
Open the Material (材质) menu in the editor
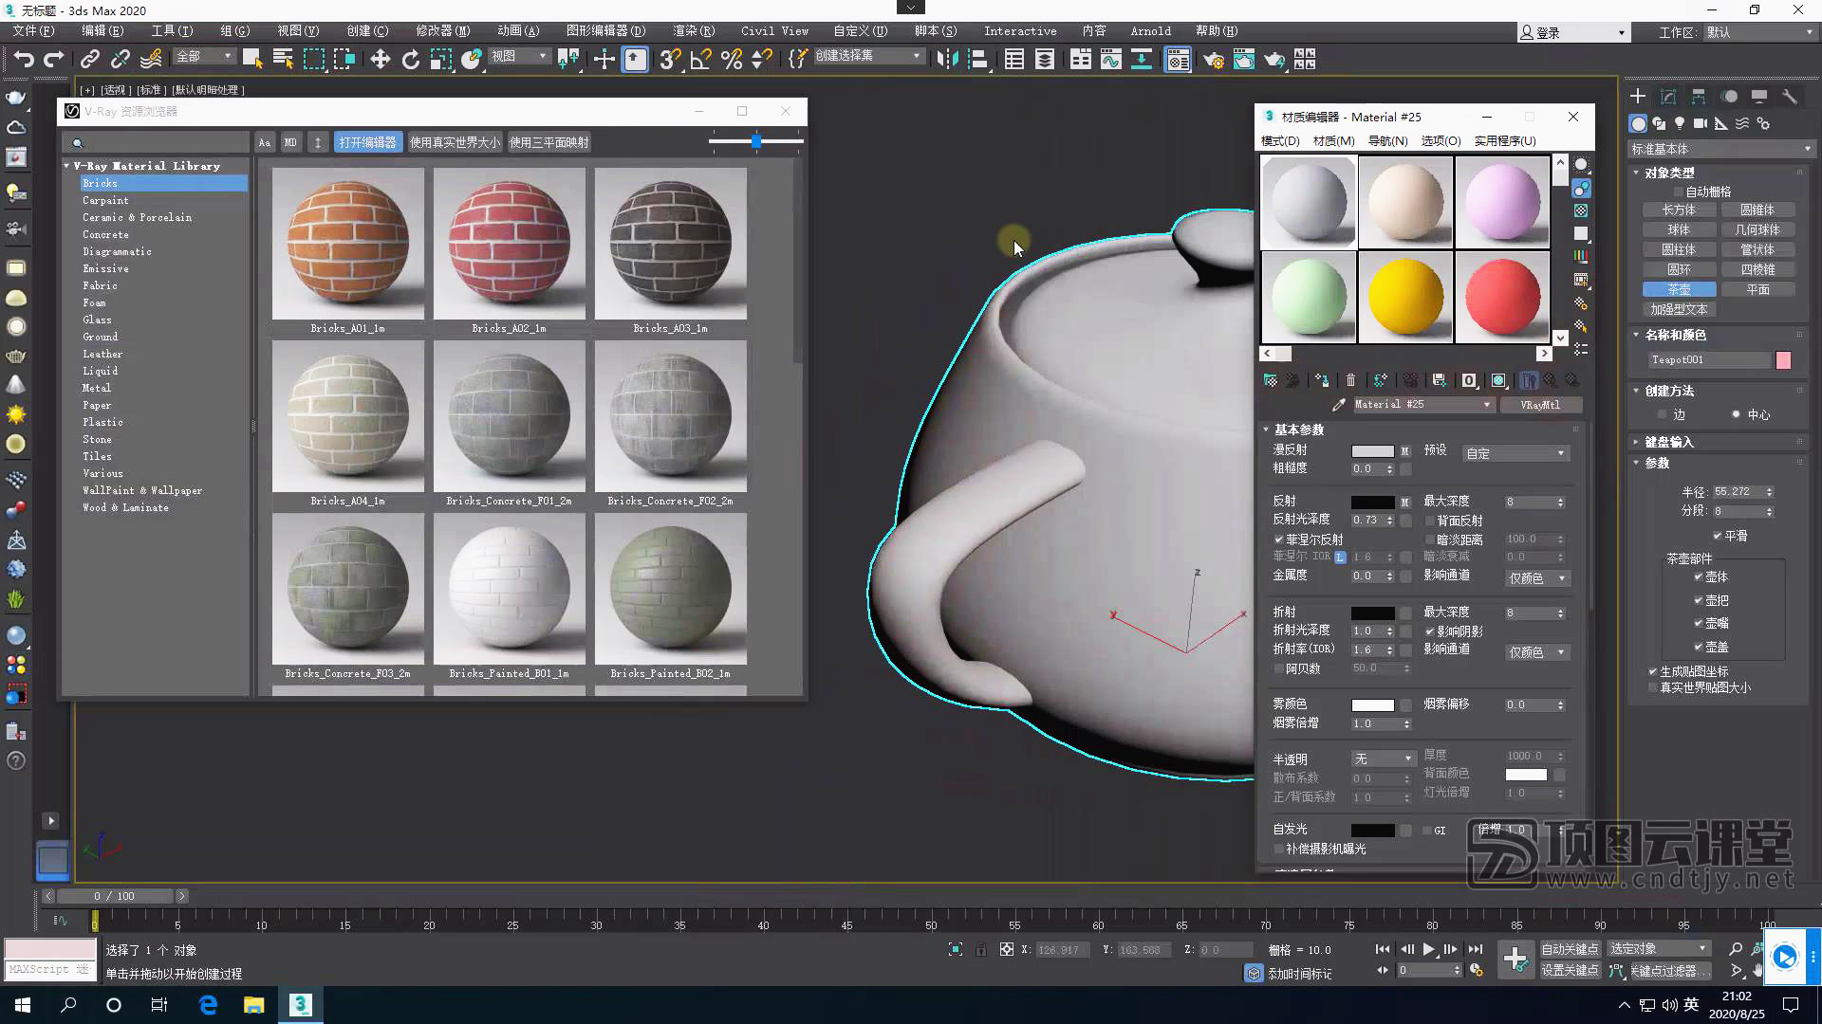pyautogui.click(x=1333, y=140)
